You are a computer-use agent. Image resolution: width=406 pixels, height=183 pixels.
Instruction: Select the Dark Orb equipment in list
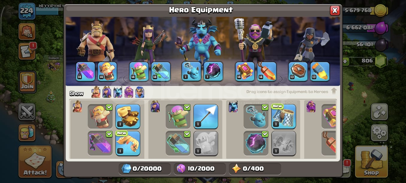[256, 143]
